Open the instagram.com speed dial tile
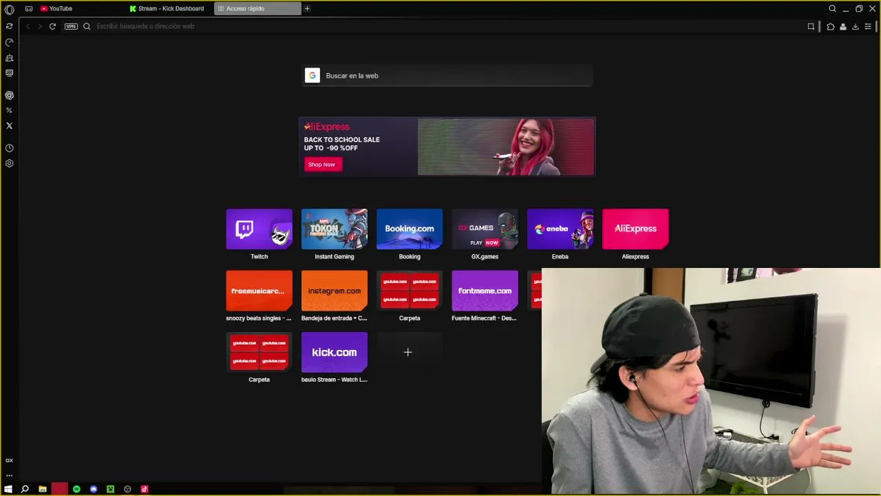The height and width of the screenshot is (496, 881). point(335,291)
